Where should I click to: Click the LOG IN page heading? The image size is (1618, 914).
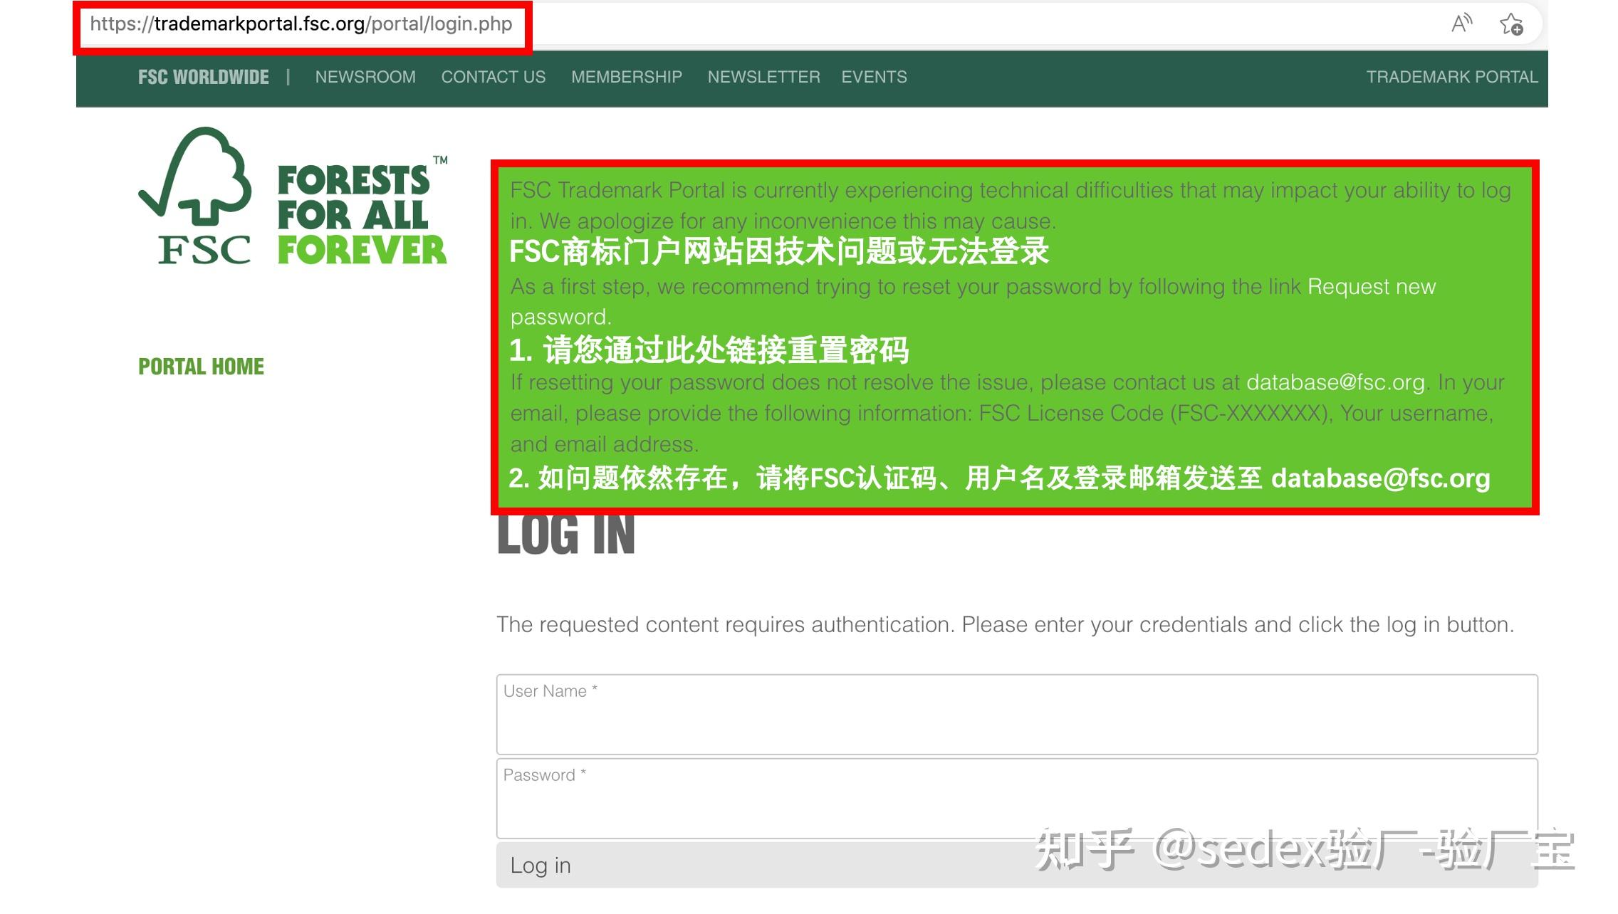(566, 535)
